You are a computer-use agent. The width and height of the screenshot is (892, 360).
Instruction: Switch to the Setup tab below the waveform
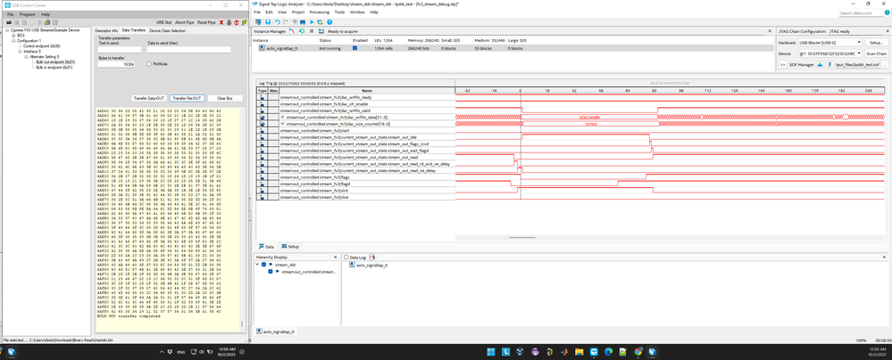point(291,247)
